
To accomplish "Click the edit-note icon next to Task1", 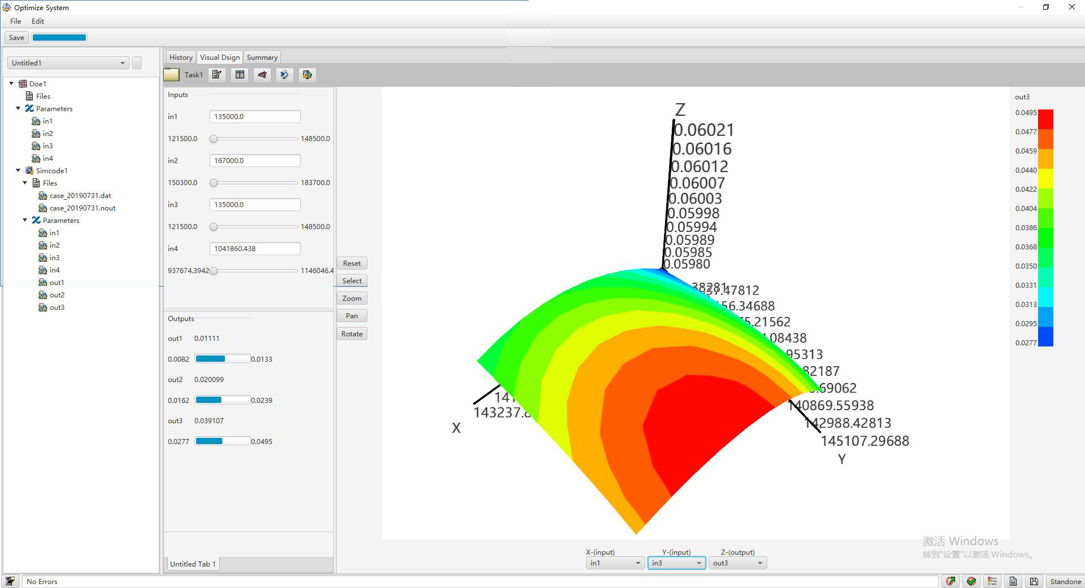I will click(x=217, y=74).
